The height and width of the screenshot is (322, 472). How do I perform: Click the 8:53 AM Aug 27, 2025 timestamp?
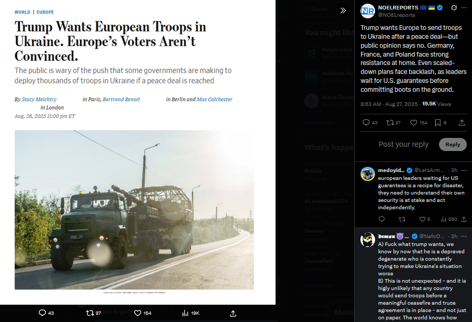point(389,104)
